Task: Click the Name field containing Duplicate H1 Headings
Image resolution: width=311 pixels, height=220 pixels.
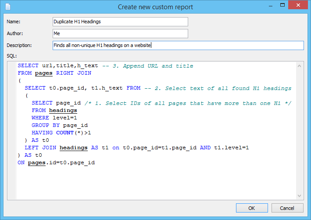Action: 120,22
